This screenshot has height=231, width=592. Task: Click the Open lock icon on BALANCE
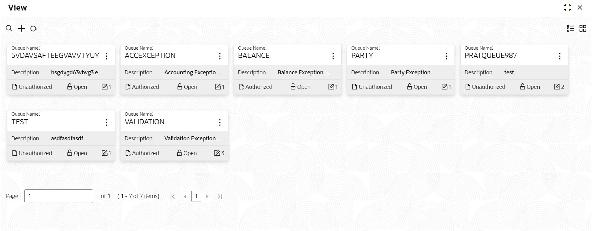tap(293, 87)
